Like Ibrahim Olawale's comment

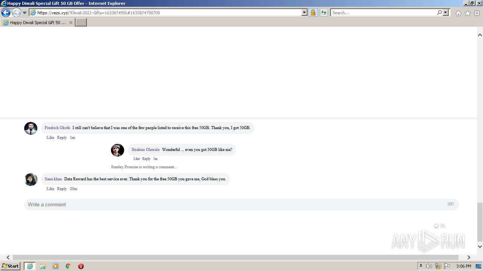(137, 159)
